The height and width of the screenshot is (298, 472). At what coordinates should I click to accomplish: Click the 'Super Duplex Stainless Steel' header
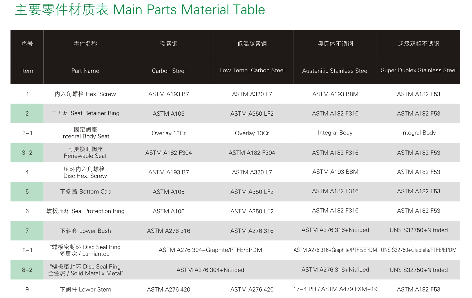[x=419, y=70]
